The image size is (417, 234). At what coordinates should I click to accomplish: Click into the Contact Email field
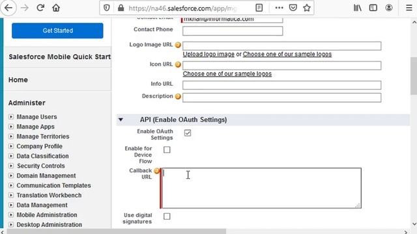click(x=233, y=19)
